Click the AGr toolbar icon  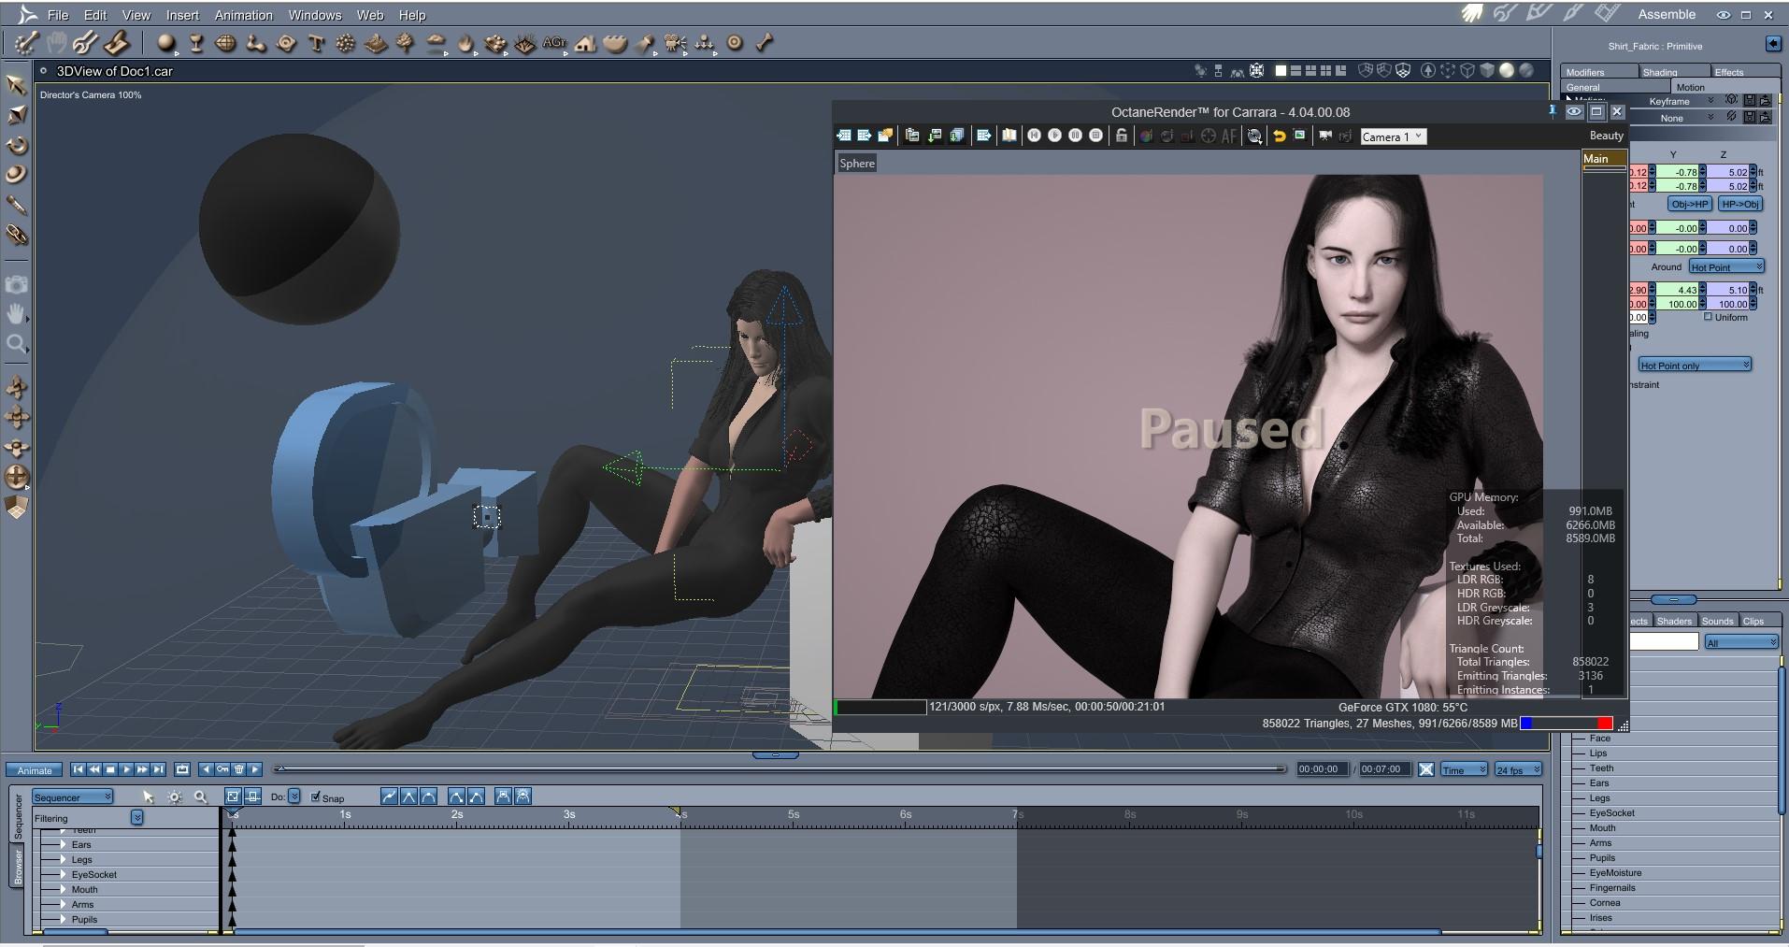tap(554, 43)
